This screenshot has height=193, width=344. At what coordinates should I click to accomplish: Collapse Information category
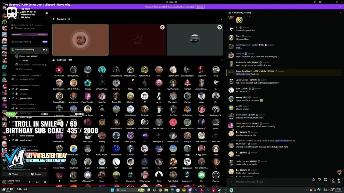(x=24, y=105)
